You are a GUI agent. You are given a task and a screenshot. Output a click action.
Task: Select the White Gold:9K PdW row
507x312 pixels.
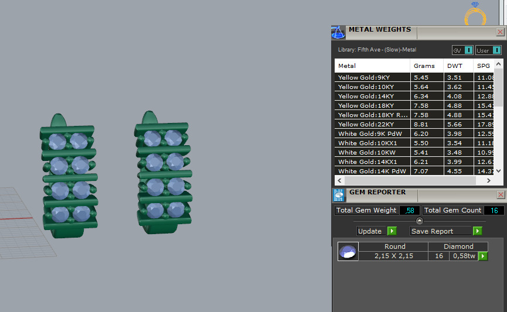[x=414, y=133]
